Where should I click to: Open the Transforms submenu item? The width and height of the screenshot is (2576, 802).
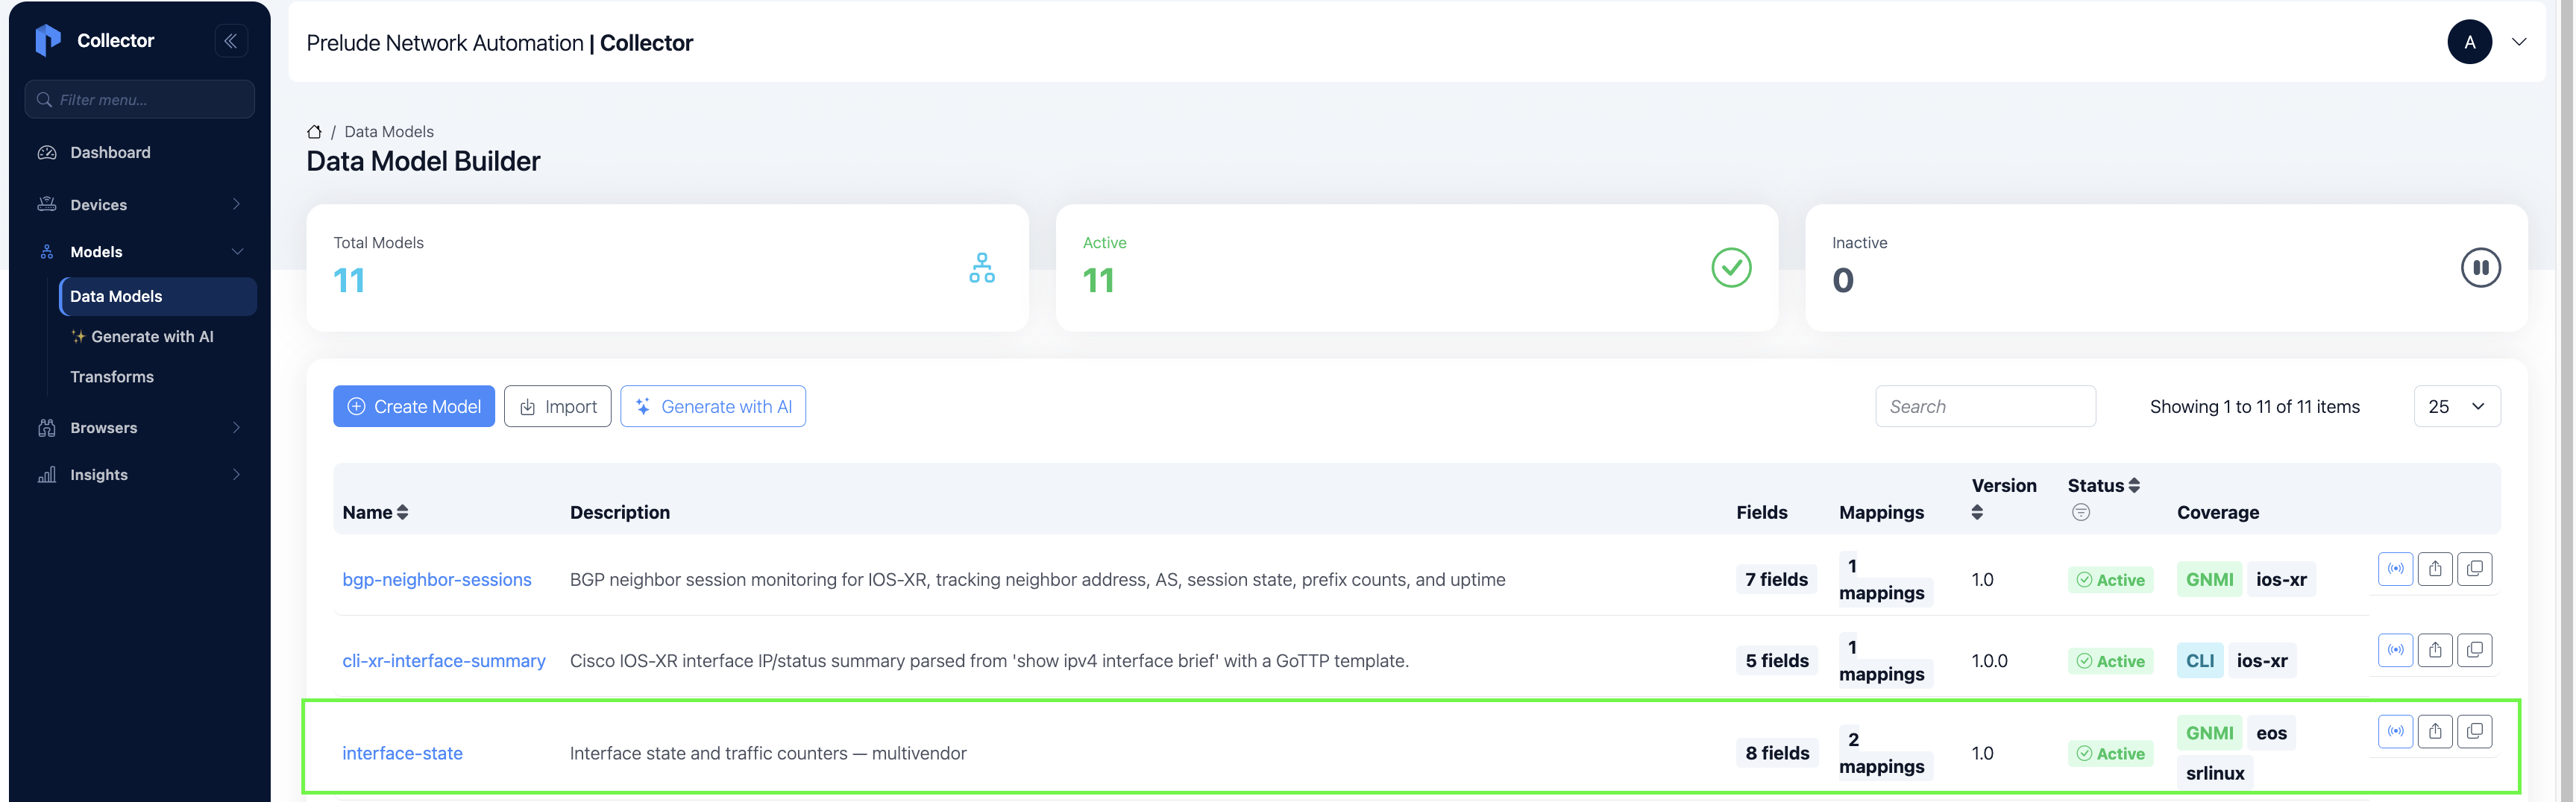click(x=112, y=377)
